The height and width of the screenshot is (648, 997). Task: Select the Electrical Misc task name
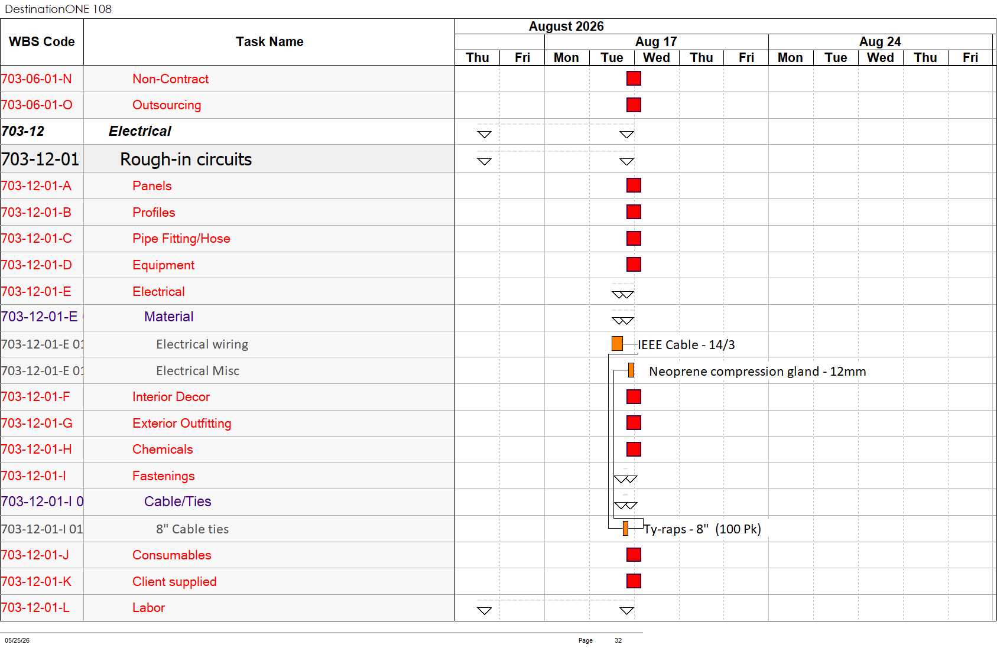tap(197, 371)
